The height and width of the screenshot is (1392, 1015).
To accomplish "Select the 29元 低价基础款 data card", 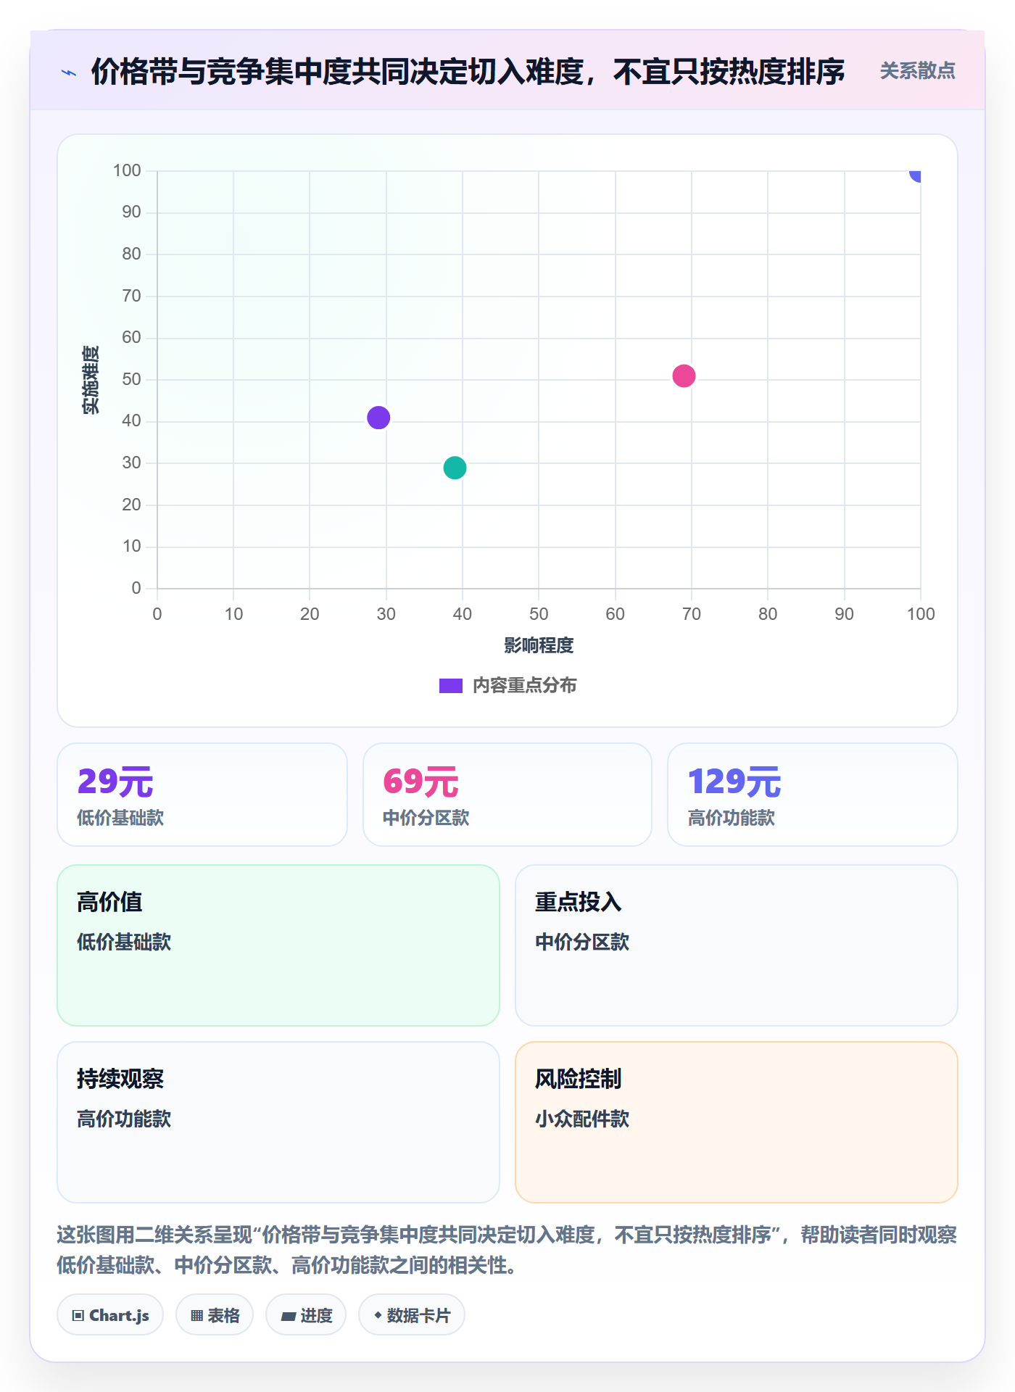I will (x=202, y=795).
